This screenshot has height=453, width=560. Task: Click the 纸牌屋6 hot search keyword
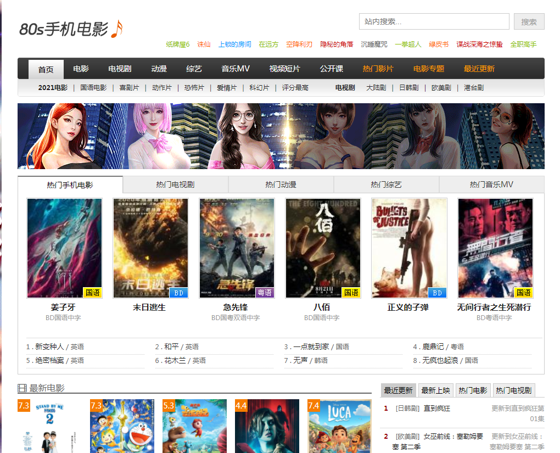coord(177,44)
